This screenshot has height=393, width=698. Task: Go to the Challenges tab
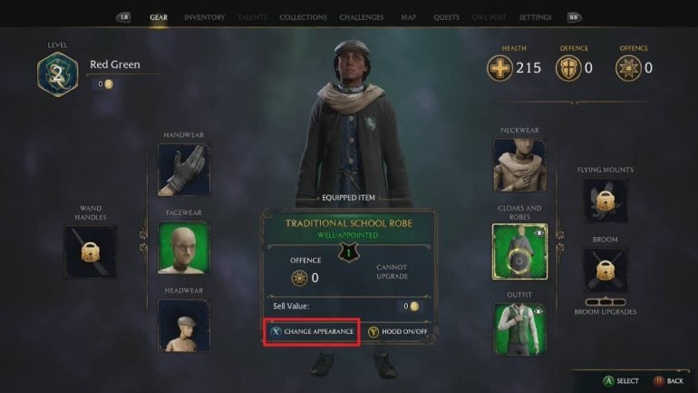click(362, 17)
